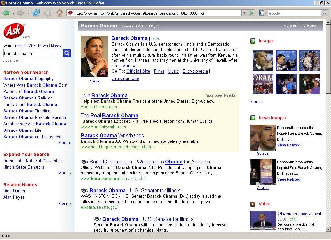Expand More under Related Names
The height and width of the screenshot is (240, 331).
click(64, 203)
